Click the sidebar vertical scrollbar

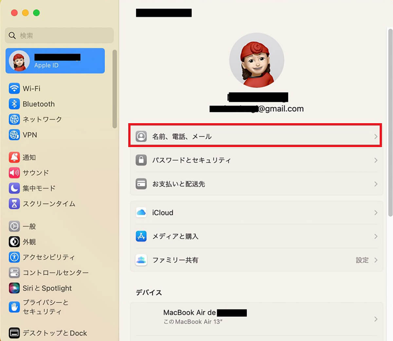tap(115, 89)
